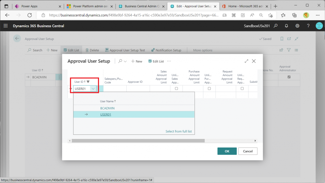Sort lookup list by User Name header
325x183 pixels.
click(x=108, y=101)
